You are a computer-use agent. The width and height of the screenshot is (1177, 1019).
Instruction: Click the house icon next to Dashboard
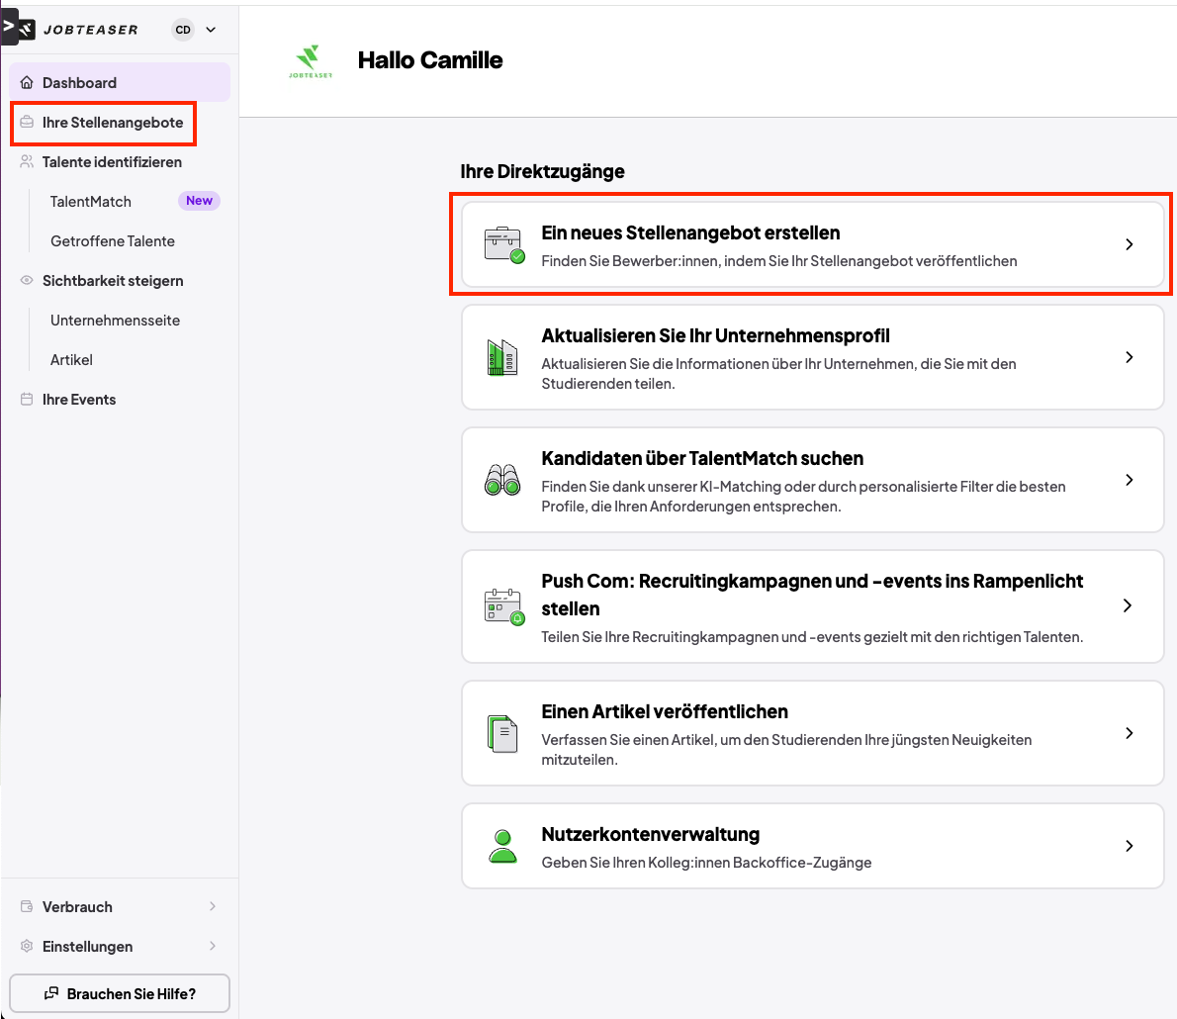[x=27, y=83]
